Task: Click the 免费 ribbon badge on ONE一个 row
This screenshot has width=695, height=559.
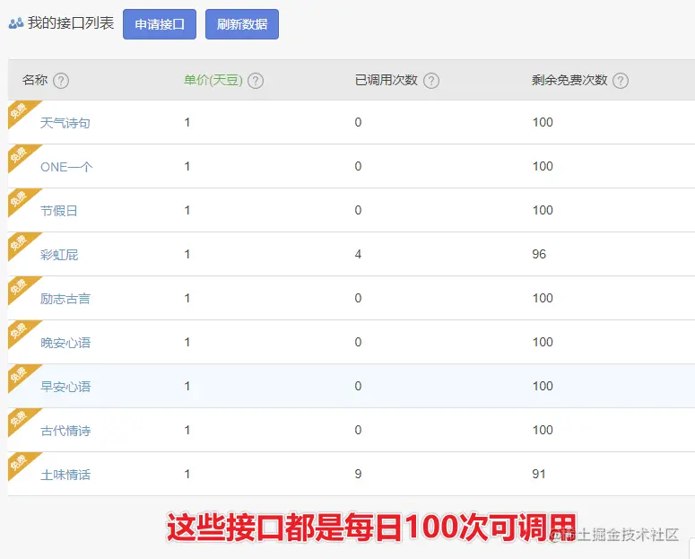Action: (x=20, y=155)
